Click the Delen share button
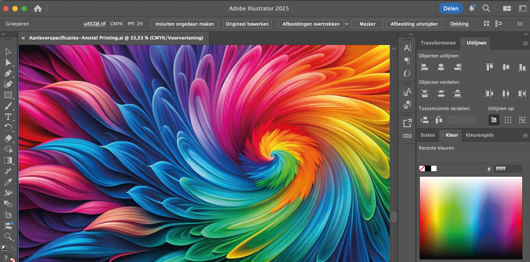530x262 pixels. pyautogui.click(x=451, y=9)
